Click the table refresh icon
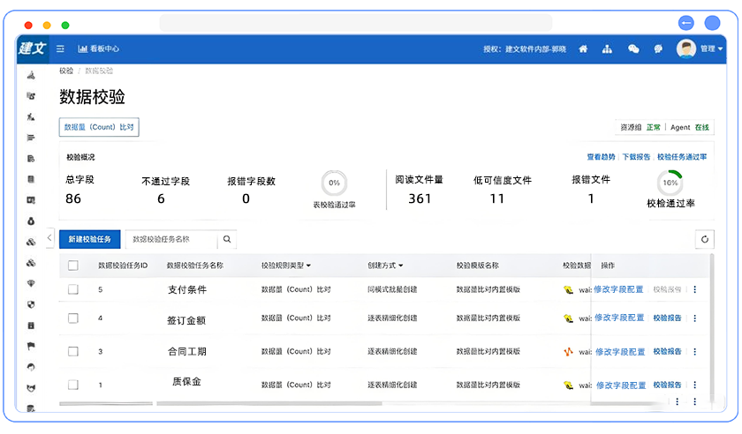Image resolution: width=742 pixels, height=434 pixels. [x=704, y=239]
